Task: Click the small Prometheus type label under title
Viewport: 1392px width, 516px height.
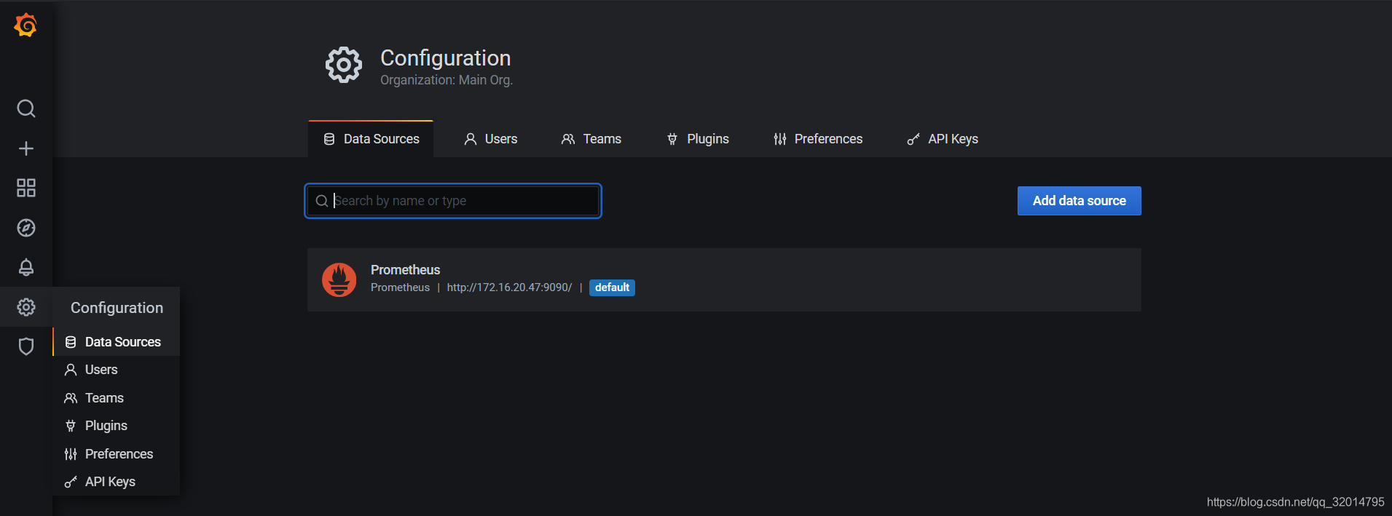Action: pyautogui.click(x=400, y=287)
